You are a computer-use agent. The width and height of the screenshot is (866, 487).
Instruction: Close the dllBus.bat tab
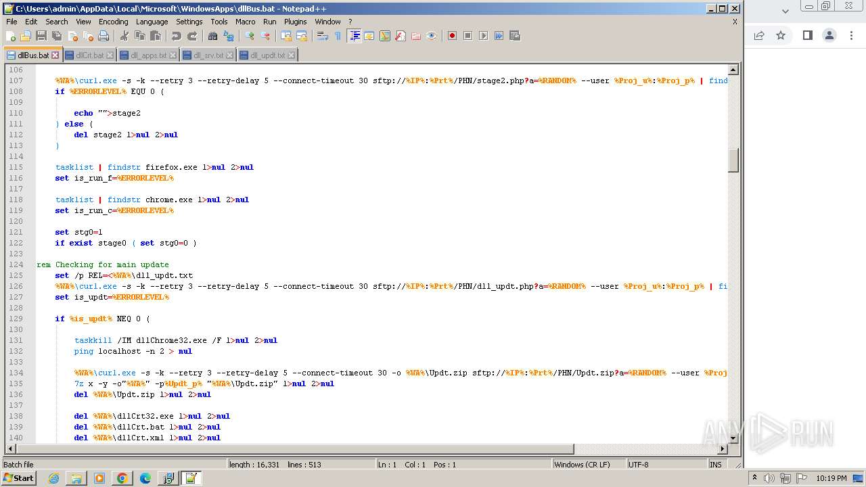pyautogui.click(x=55, y=55)
